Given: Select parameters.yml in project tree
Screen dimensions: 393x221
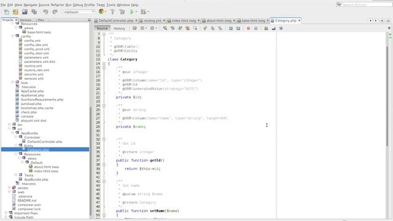Looking at the screenshot, I should (36, 57).
